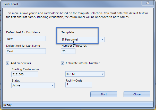156x110 pixels.
Task: Click the Starting Cardnumber label
Action: (25, 69)
